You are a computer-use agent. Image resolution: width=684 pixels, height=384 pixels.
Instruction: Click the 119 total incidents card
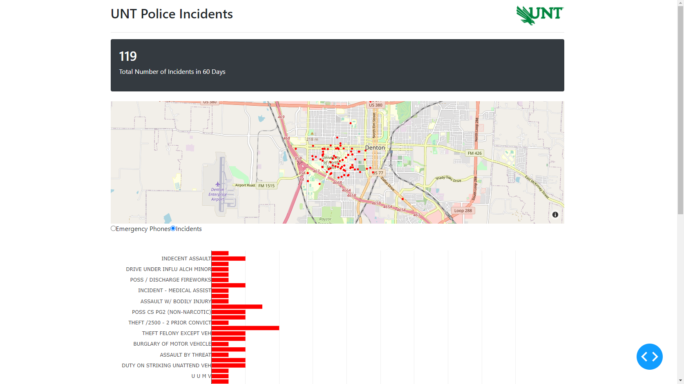pyautogui.click(x=337, y=65)
